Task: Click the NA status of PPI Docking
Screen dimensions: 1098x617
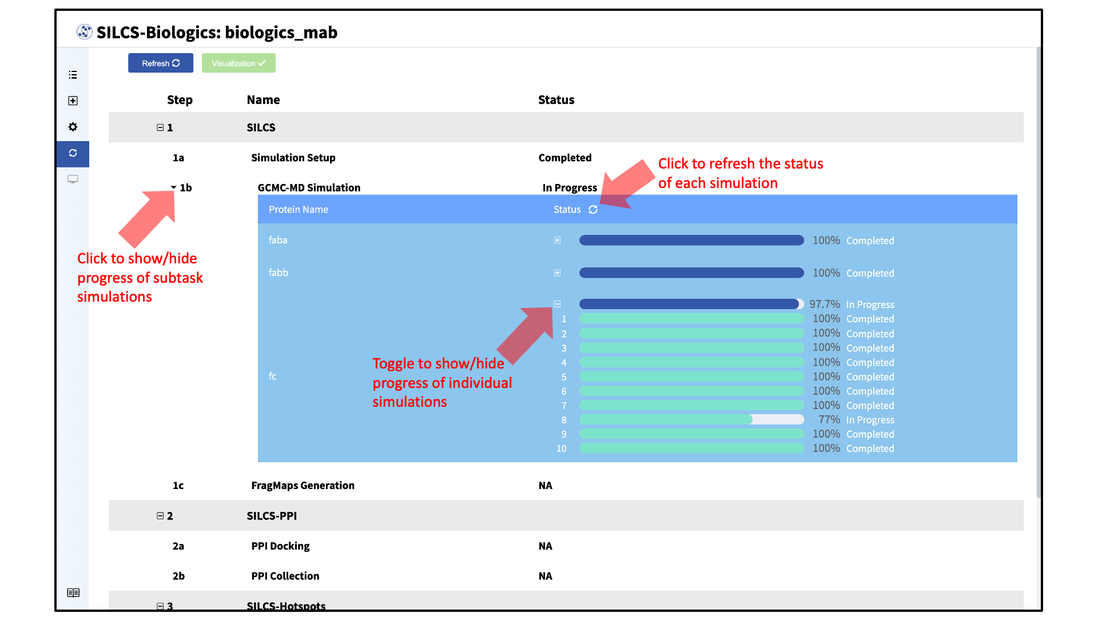Action: (x=545, y=546)
